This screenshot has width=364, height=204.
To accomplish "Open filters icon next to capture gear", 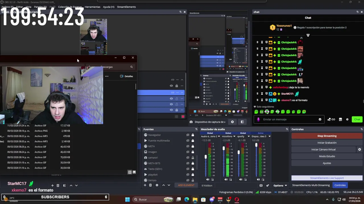I will [x=242, y=122].
